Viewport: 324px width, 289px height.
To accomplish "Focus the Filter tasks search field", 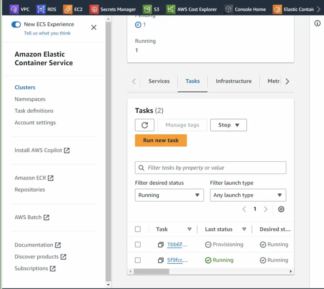I will [211, 168].
